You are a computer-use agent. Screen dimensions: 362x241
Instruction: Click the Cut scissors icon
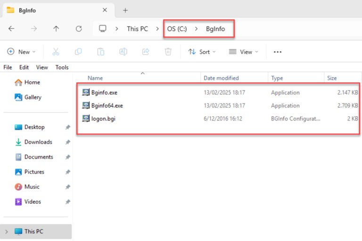(x=56, y=52)
